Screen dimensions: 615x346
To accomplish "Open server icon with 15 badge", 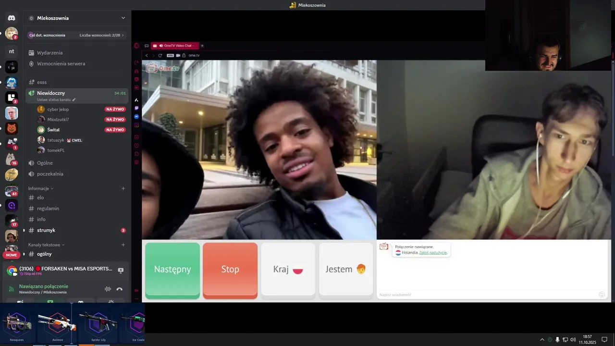I will 12,159.
